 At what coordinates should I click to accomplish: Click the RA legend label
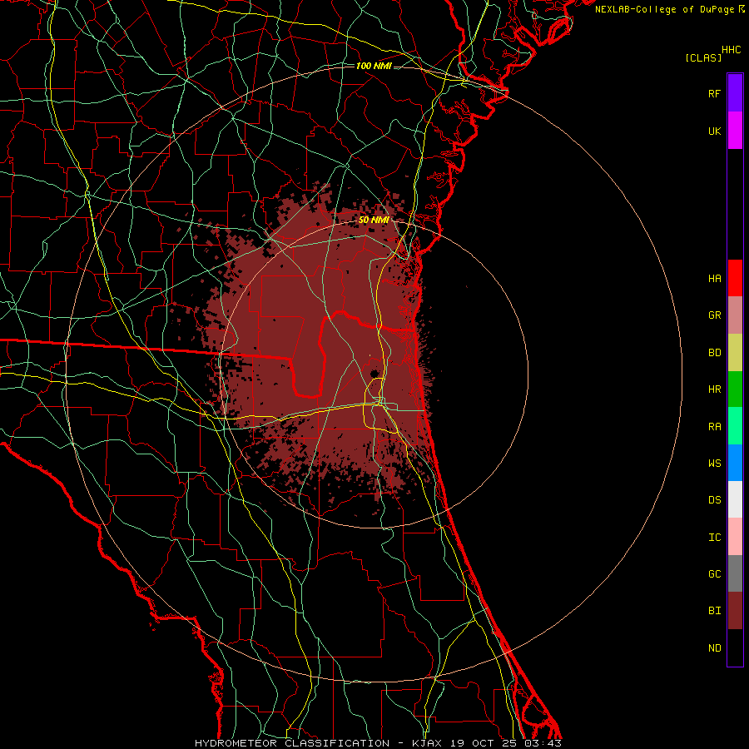(715, 427)
